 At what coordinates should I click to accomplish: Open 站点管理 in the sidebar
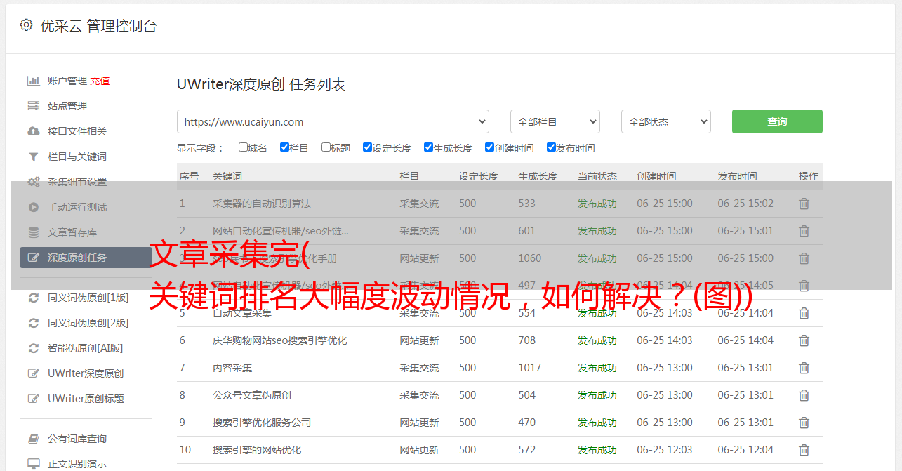tap(67, 106)
